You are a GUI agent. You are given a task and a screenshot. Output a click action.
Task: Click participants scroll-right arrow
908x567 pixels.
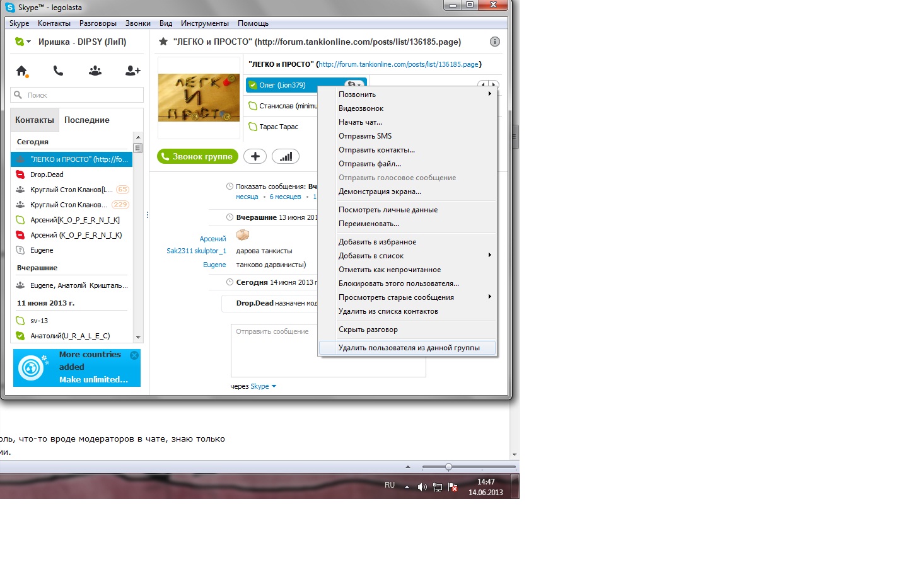[x=494, y=84]
